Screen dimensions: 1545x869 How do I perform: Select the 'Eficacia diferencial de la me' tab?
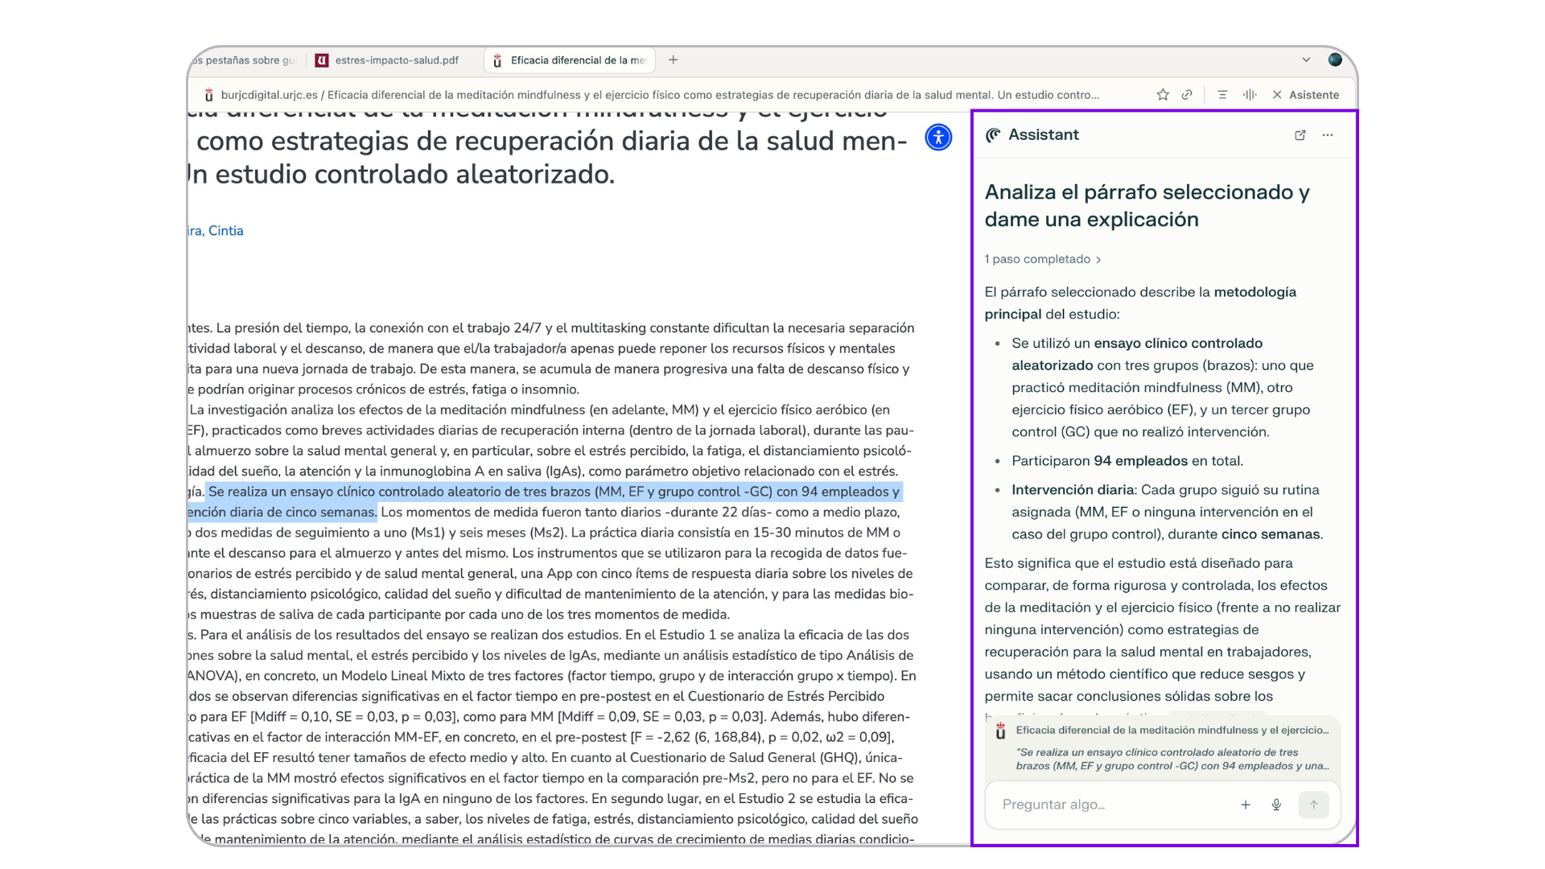click(570, 60)
